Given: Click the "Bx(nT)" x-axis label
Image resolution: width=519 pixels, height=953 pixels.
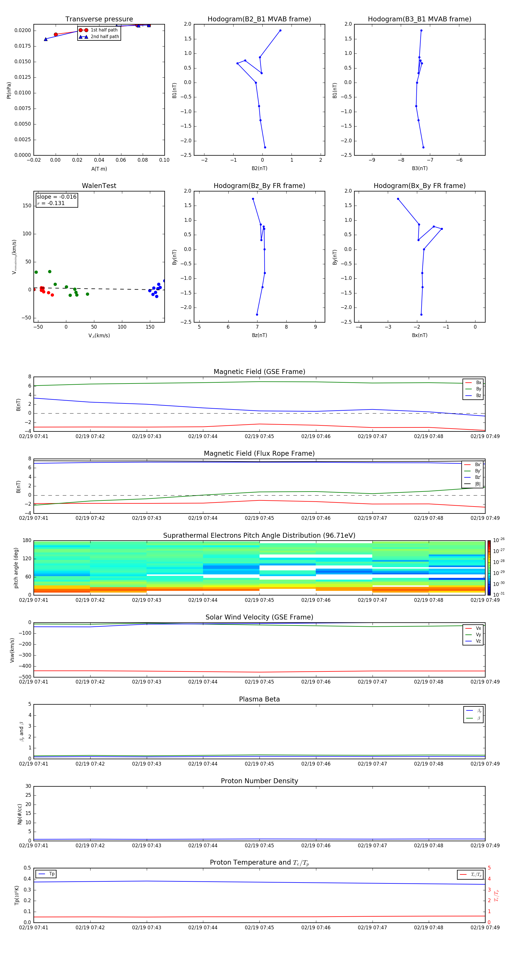Looking at the screenshot, I should 420,335.
